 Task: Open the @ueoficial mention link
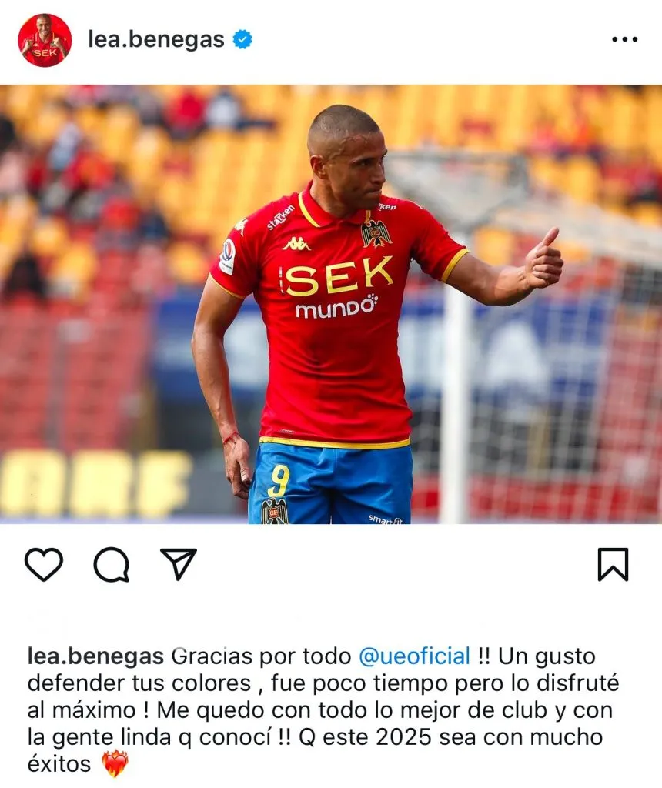click(415, 656)
